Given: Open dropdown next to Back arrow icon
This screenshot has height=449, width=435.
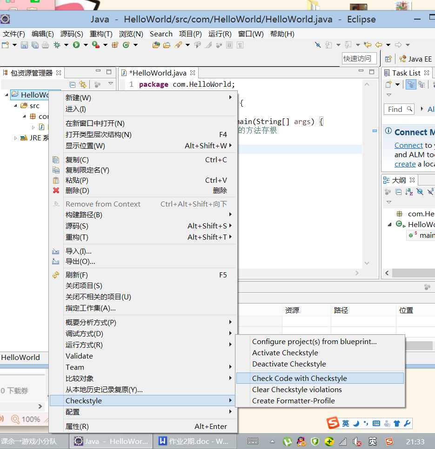Looking at the screenshot, I should (388, 45).
